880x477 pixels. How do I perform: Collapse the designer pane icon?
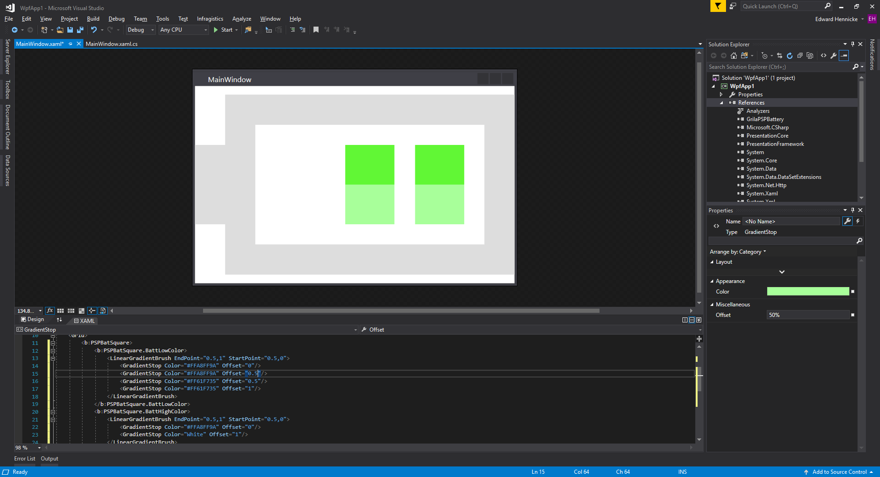point(698,320)
